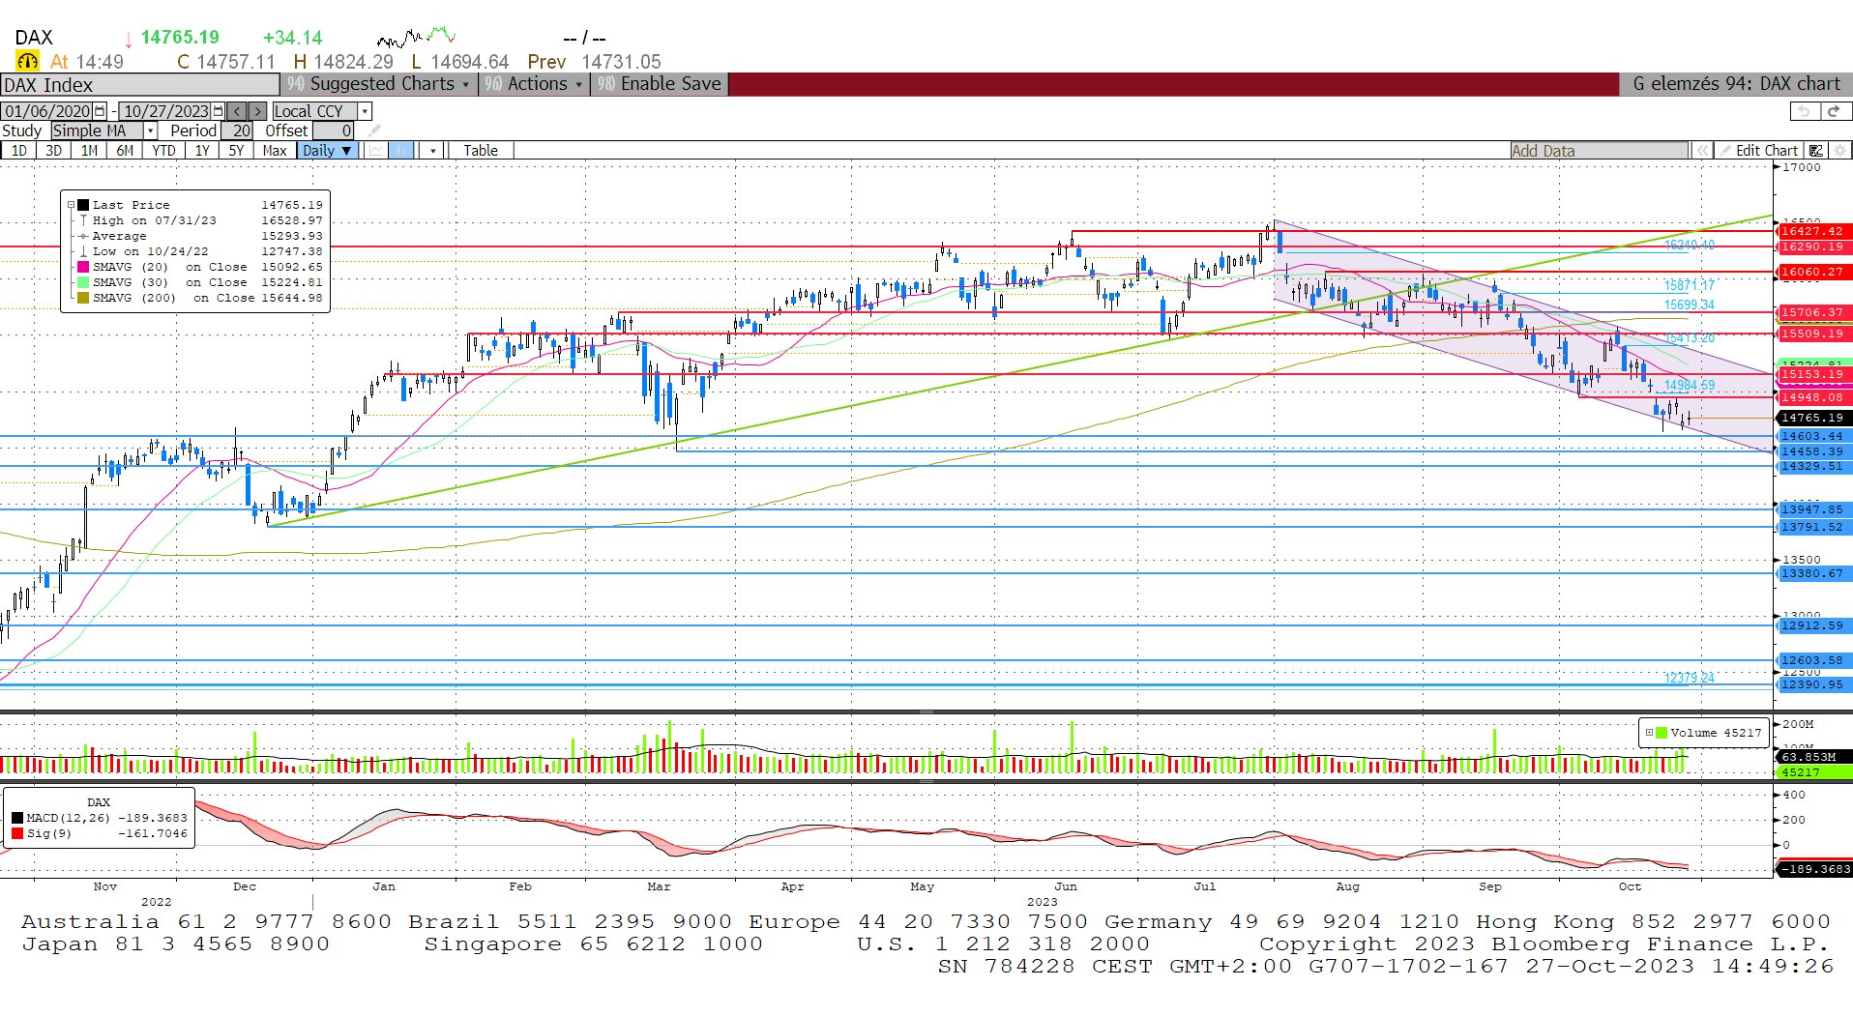Select the Max time range tab
1853x1016 pixels.
[x=275, y=151]
